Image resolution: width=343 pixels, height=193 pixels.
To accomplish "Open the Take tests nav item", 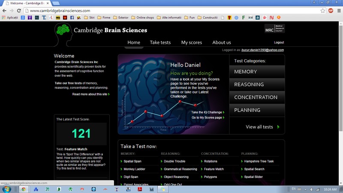I will coord(160,42).
